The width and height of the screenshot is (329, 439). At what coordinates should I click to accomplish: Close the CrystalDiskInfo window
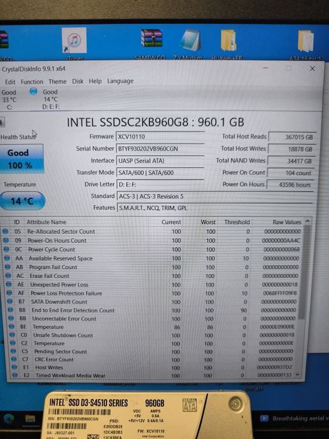312,68
